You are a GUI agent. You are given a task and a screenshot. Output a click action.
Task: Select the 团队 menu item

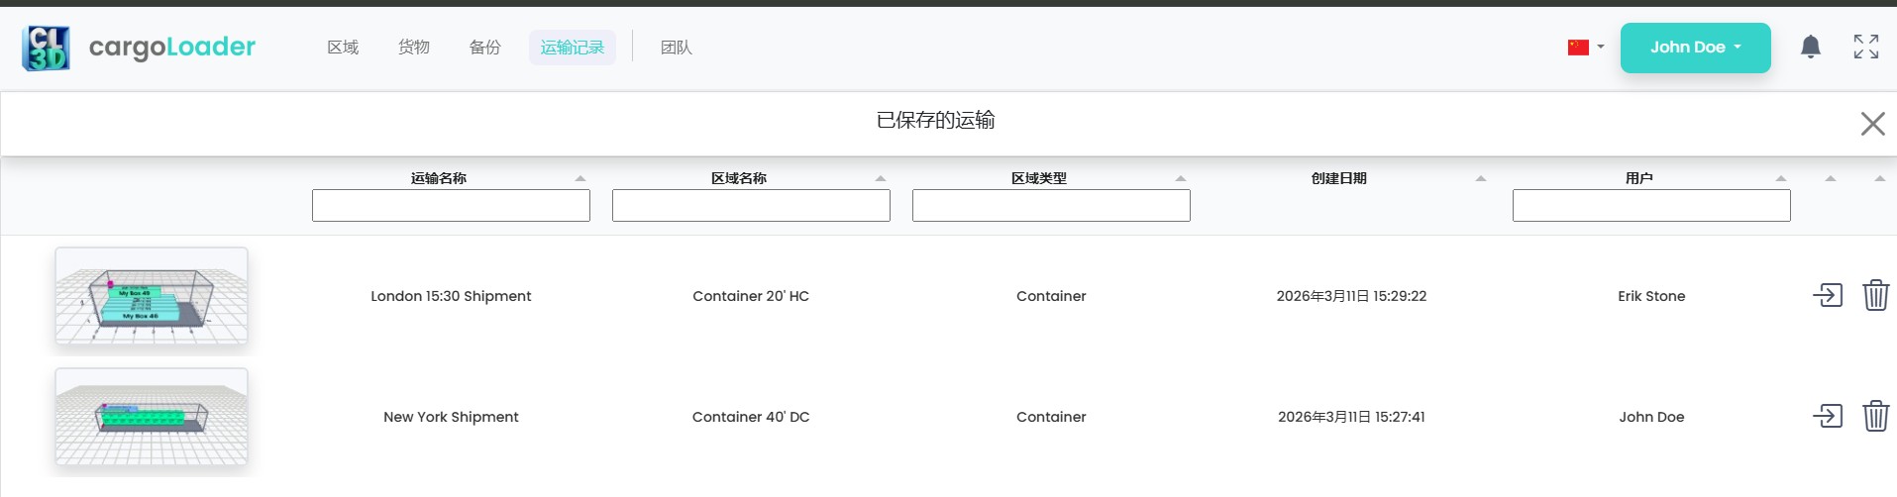[677, 48]
